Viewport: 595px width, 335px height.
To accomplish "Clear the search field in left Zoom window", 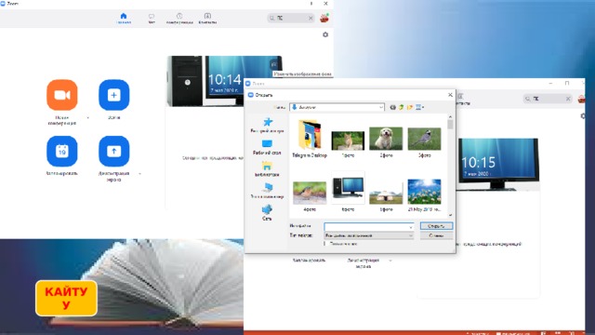I will (x=311, y=18).
